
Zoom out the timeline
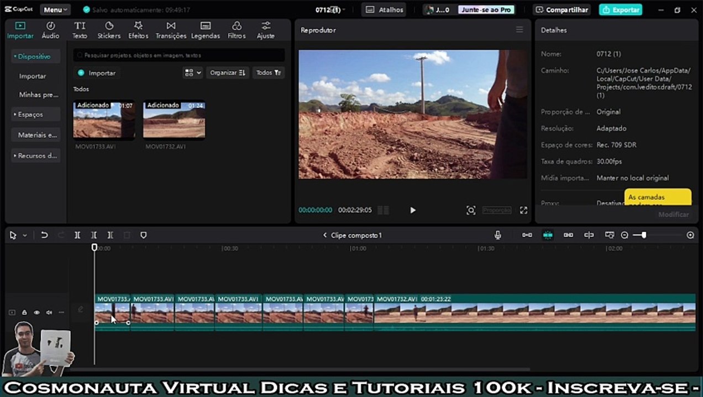tap(625, 235)
